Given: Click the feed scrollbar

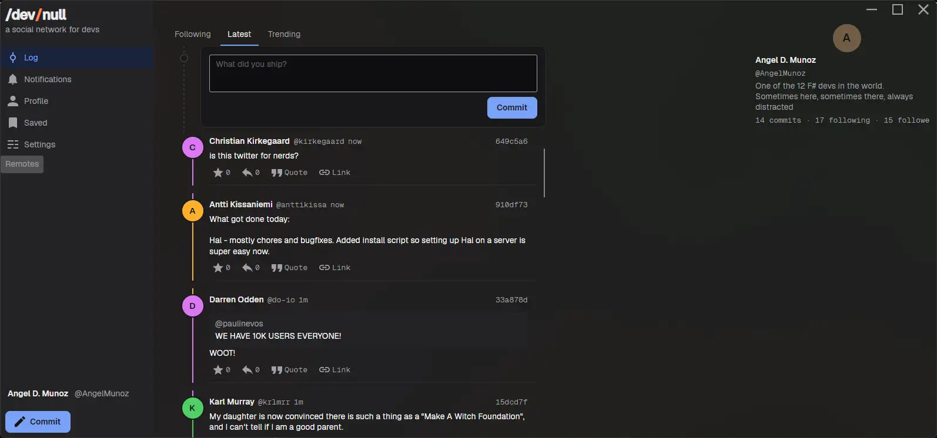Looking at the screenshot, I should 544,173.
